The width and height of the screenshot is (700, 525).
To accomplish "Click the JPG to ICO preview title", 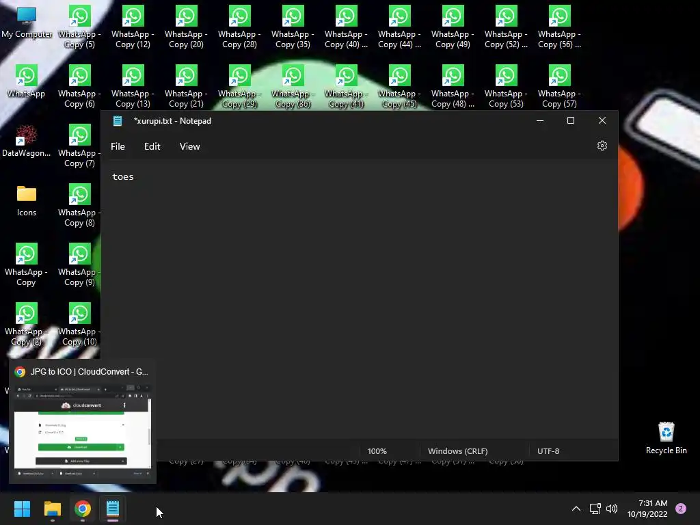I will 90,371.
